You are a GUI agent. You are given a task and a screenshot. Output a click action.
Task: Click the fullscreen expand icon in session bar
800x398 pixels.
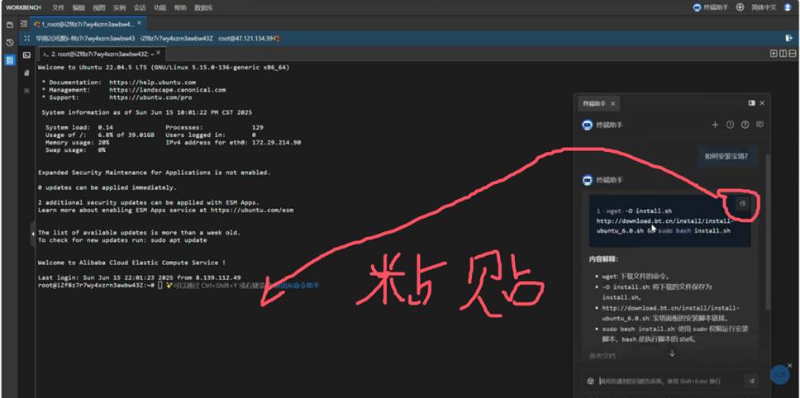coord(27,38)
